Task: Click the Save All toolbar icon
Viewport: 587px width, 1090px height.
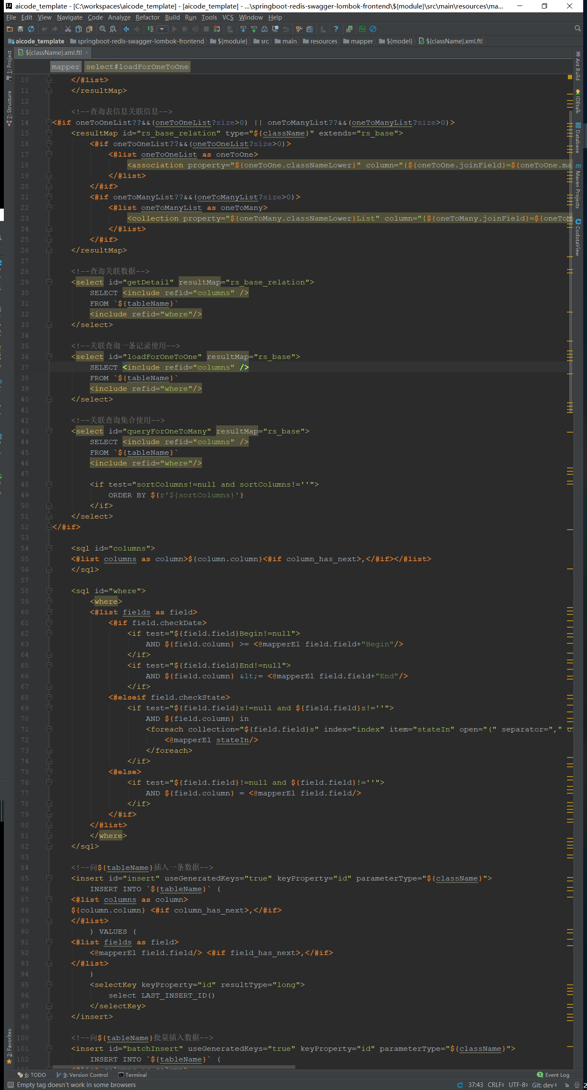Action: (x=20, y=29)
